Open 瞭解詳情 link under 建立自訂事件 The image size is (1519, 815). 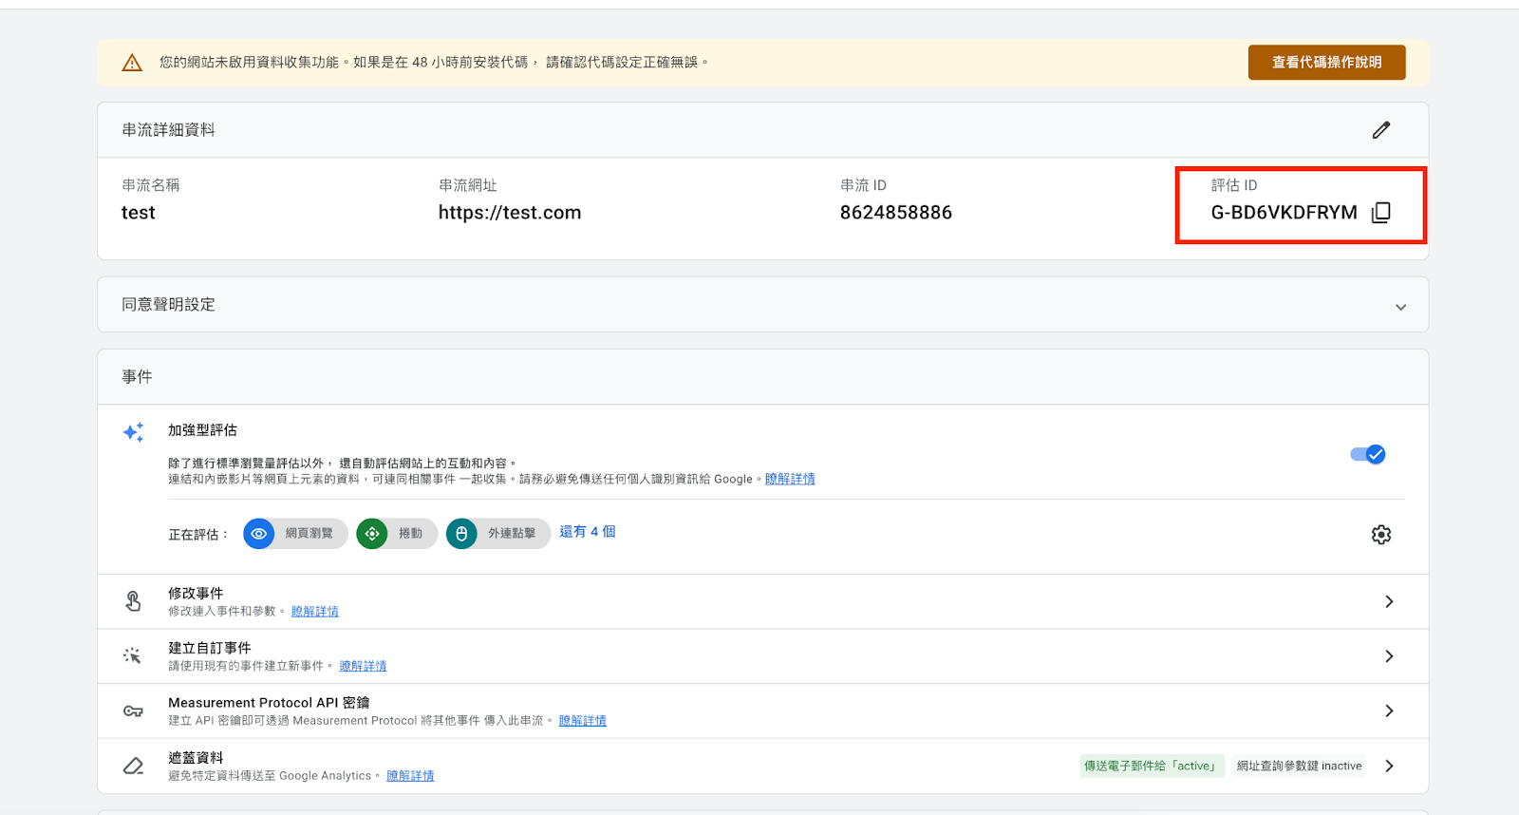click(x=364, y=666)
